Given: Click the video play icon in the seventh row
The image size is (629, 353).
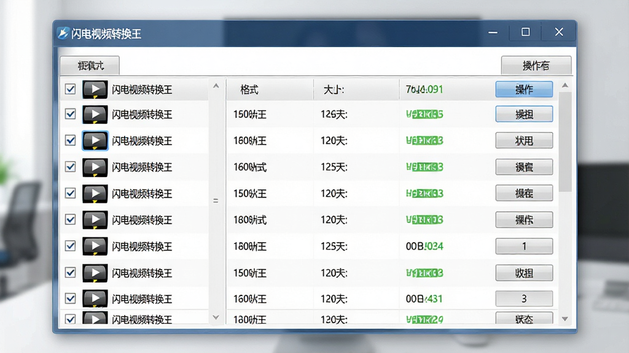Looking at the screenshot, I should (95, 246).
